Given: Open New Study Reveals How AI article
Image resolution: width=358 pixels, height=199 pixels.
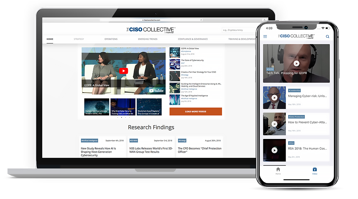Looking at the screenshot, I should coord(99,152).
